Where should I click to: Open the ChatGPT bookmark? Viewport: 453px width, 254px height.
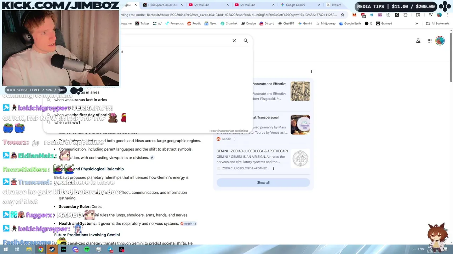tap(286, 24)
